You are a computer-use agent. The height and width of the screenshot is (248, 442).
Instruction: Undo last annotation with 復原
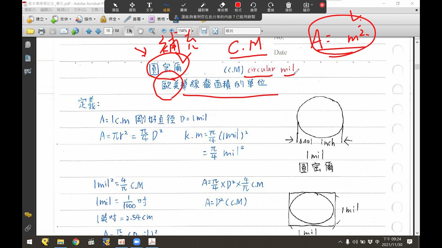[253, 7]
